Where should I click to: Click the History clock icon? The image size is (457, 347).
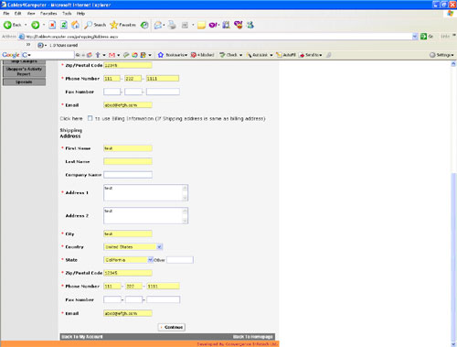pyautogui.click(x=144, y=25)
